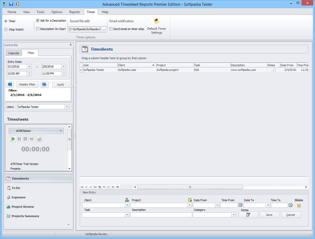The height and width of the screenshot is (239, 315).
Task: Expand the Task dropdown in New Entry
Action: coord(127,215)
